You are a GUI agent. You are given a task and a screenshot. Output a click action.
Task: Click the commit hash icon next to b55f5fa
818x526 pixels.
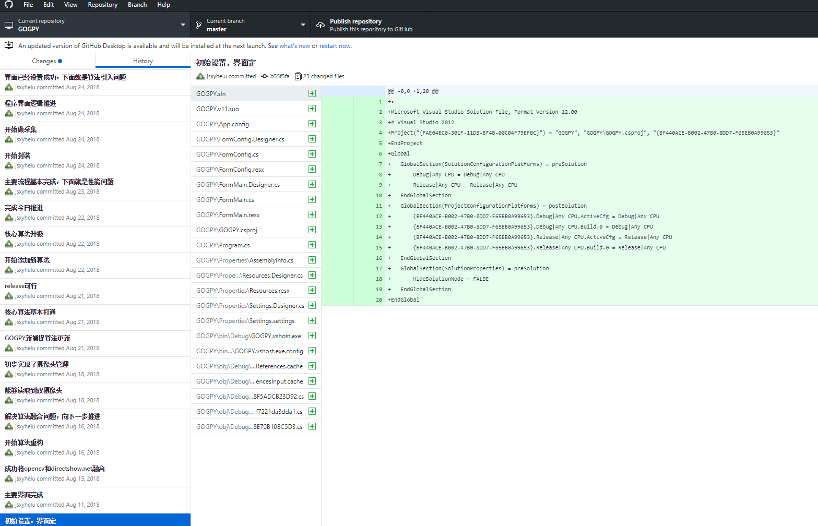tap(265, 76)
